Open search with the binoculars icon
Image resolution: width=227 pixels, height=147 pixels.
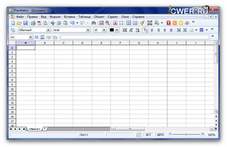(93, 23)
